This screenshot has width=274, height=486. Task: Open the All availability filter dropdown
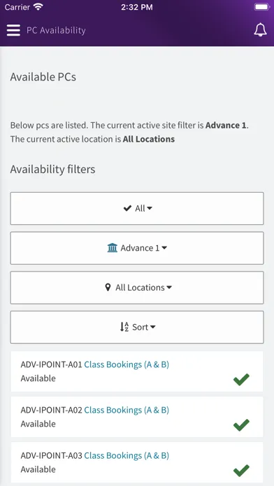[x=137, y=208]
